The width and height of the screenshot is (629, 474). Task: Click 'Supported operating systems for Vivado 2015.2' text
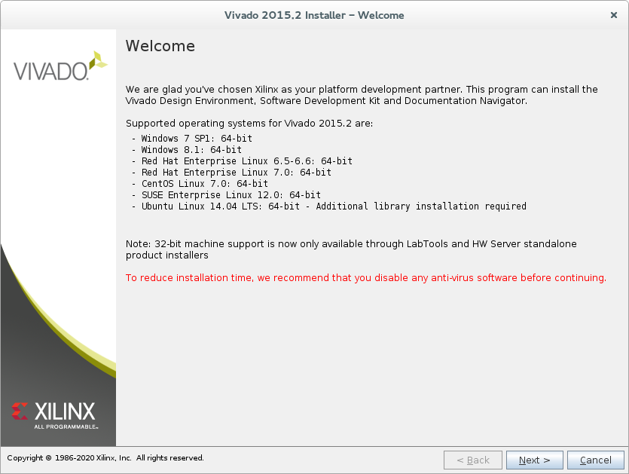(249, 124)
